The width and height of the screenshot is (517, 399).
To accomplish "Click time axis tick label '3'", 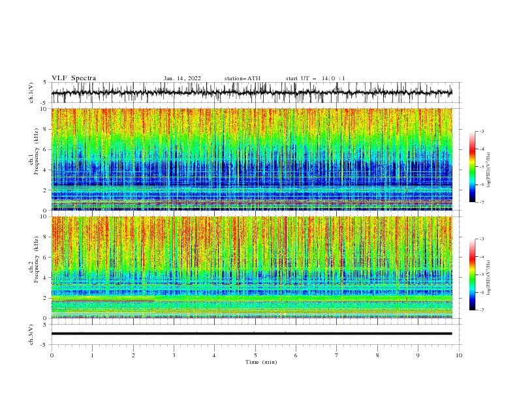I will [x=174, y=355].
